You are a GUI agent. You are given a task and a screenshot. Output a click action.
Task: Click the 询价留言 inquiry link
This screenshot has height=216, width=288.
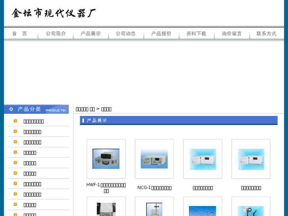pyautogui.click(x=232, y=34)
